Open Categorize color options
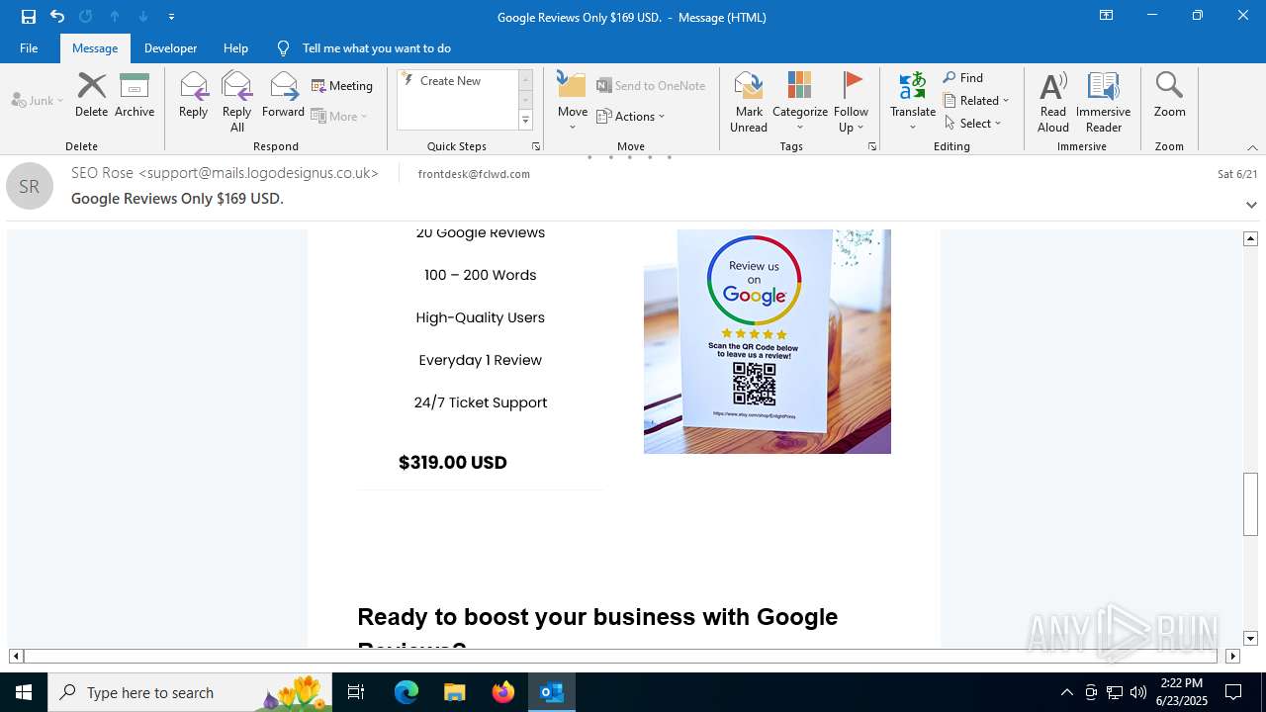The width and height of the screenshot is (1266, 712). (799, 102)
